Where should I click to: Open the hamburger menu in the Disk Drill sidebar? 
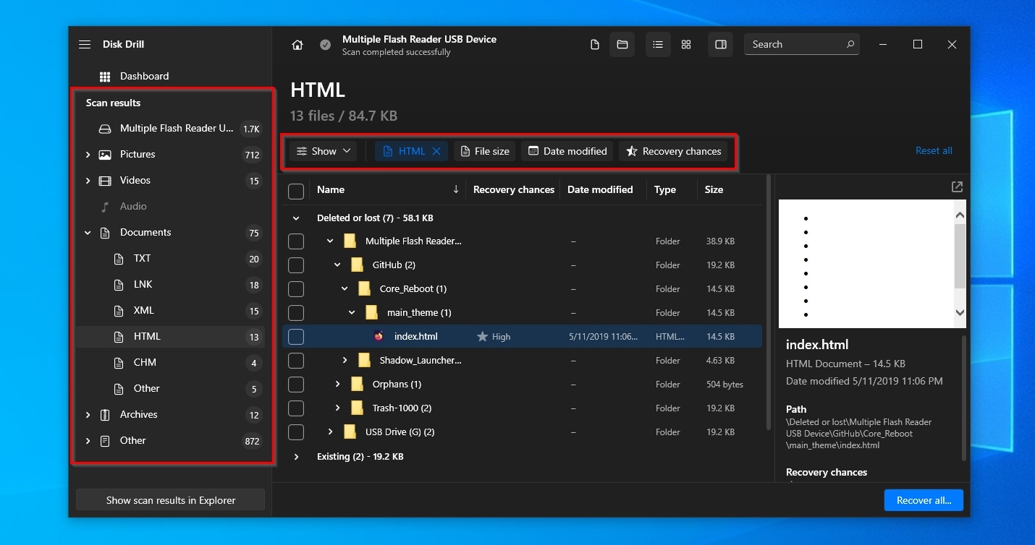85,44
